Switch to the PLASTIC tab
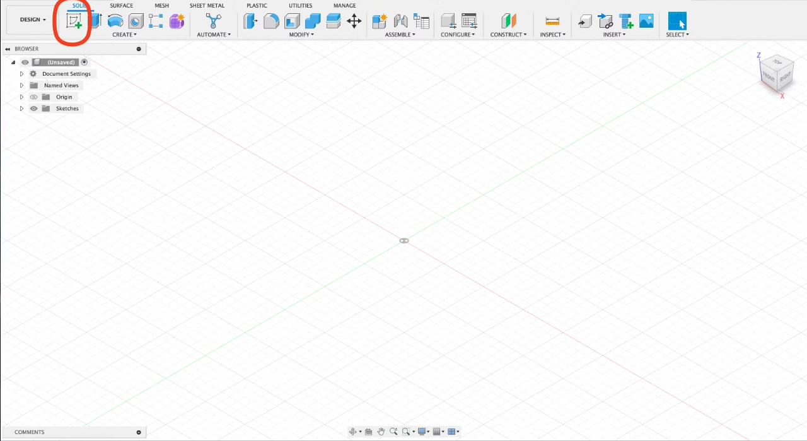 pyautogui.click(x=257, y=6)
